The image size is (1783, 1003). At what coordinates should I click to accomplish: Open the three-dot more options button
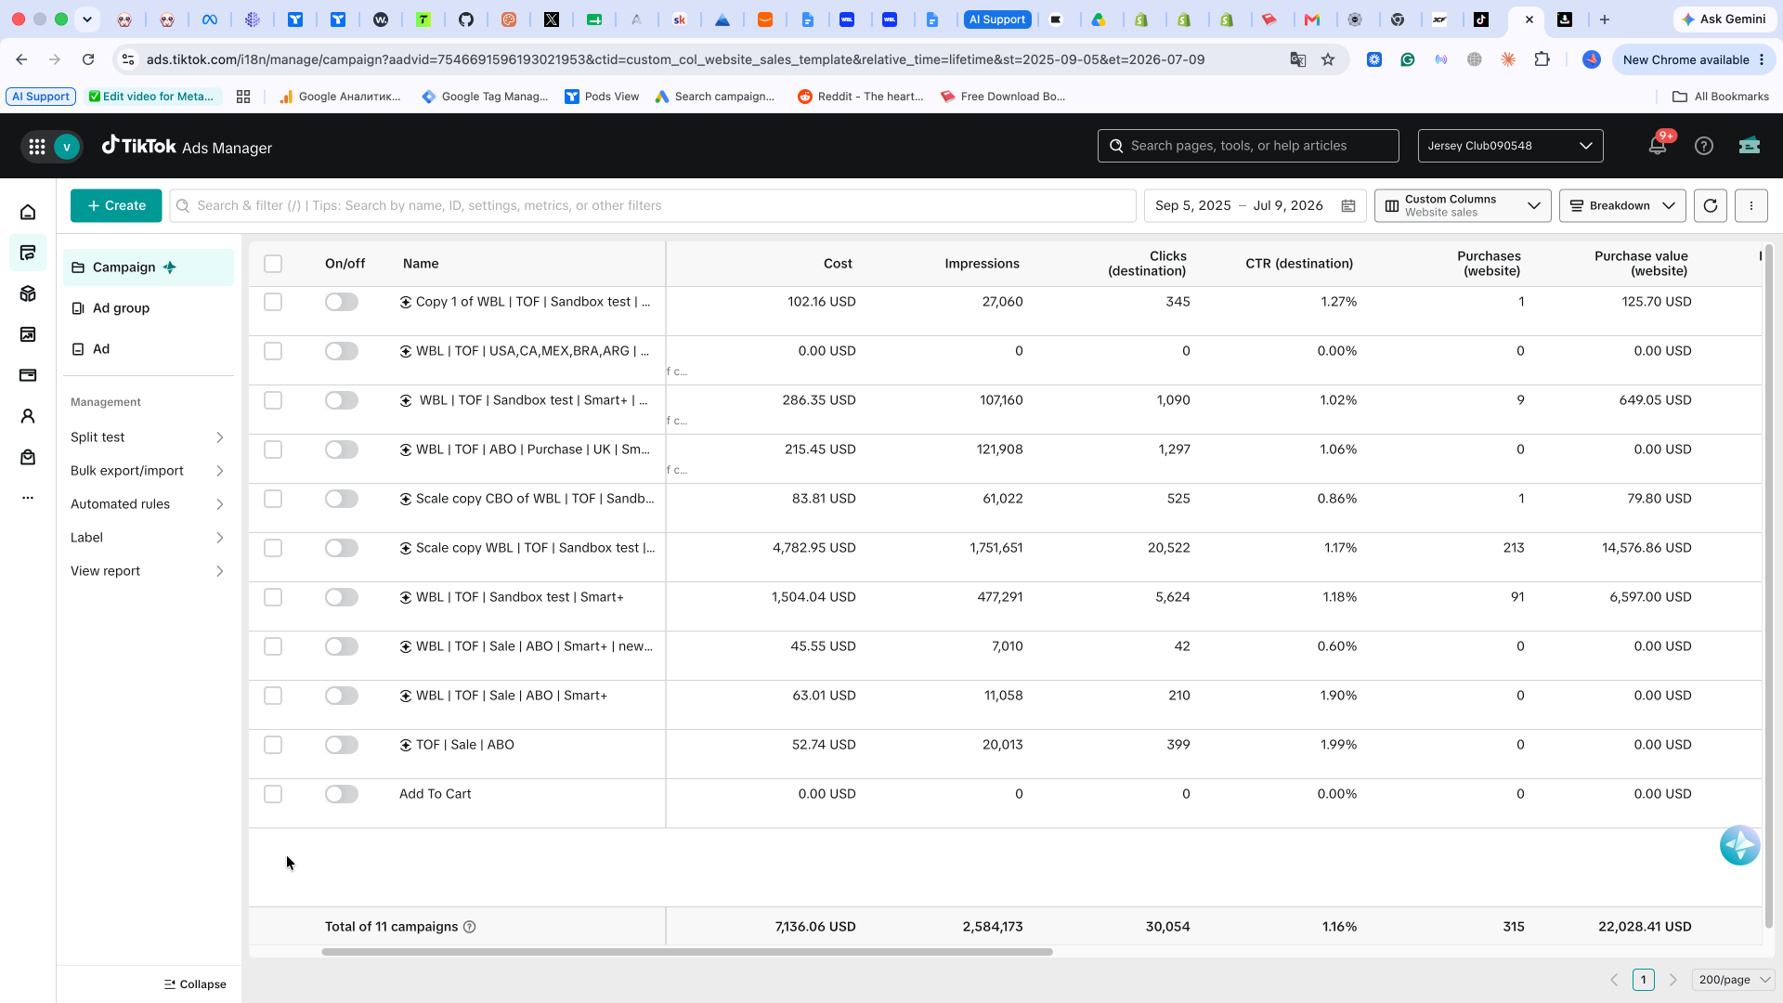(1751, 206)
